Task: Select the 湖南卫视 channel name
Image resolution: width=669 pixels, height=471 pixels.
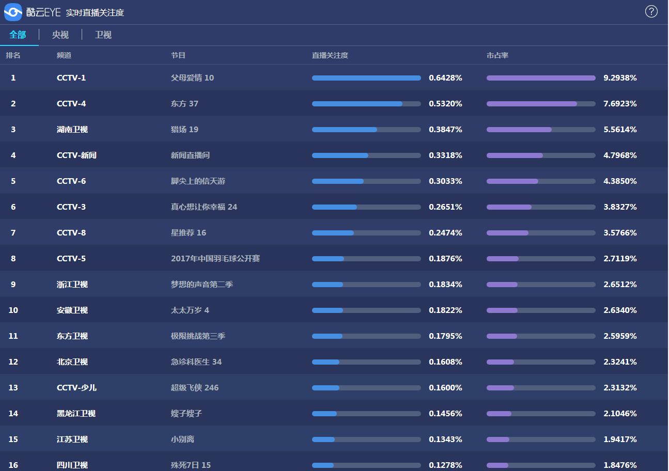Action: pos(72,130)
